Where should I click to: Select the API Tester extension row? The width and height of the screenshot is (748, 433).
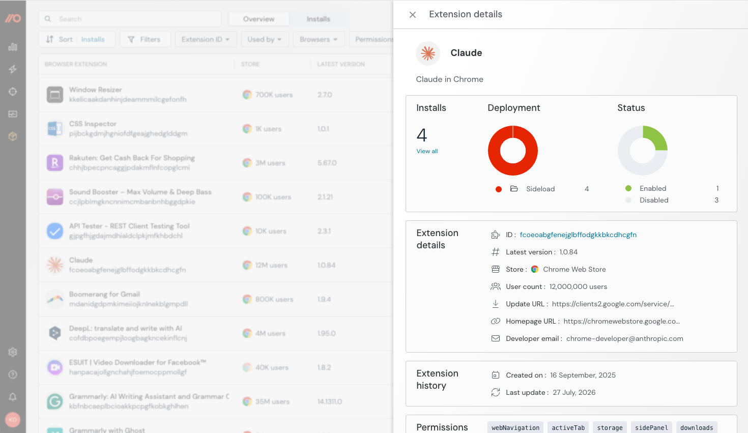tap(216, 231)
